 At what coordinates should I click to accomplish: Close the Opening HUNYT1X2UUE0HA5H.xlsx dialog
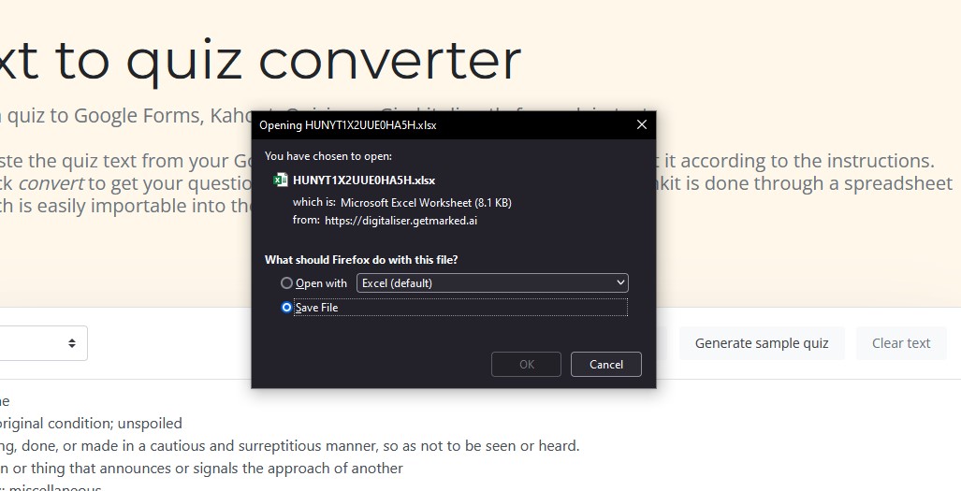642,125
